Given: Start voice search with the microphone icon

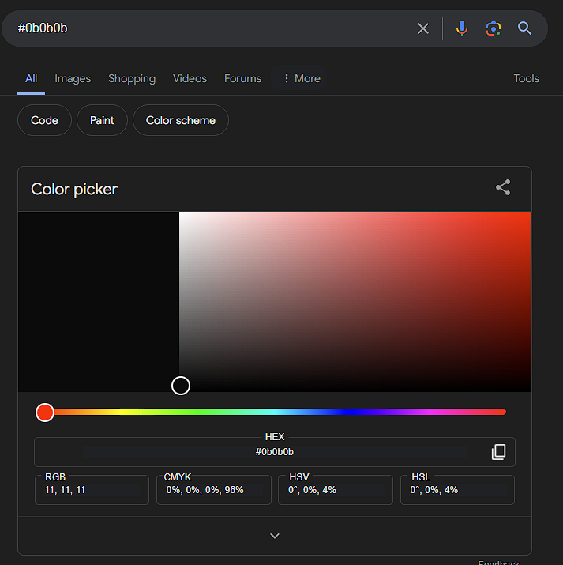Looking at the screenshot, I should point(461,28).
